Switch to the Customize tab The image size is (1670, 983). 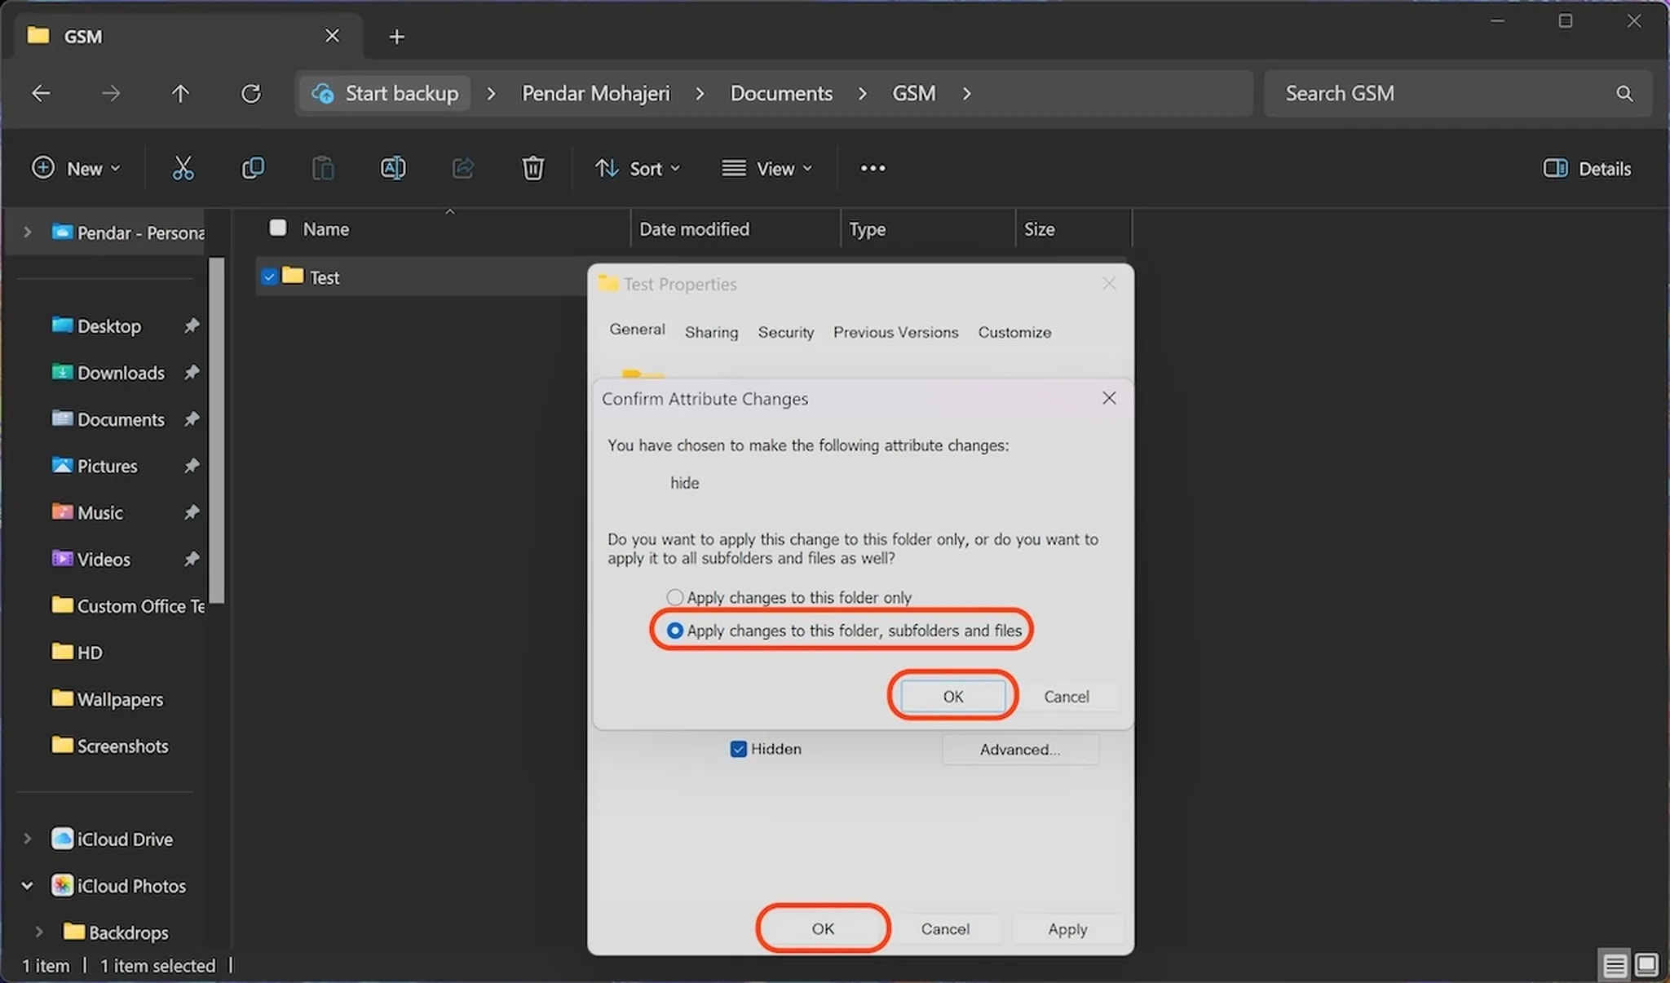1014,332
